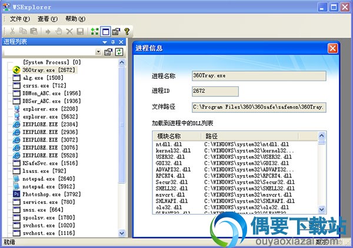Open the 查看(V) menu
353x248 pixels.
point(48,19)
